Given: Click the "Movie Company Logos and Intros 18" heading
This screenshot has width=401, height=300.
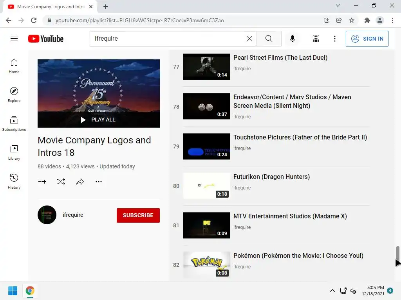Looking at the screenshot, I should click(94, 146).
